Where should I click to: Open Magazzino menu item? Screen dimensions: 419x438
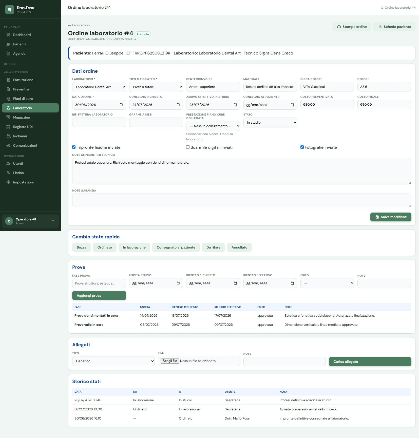pyautogui.click(x=30, y=117)
